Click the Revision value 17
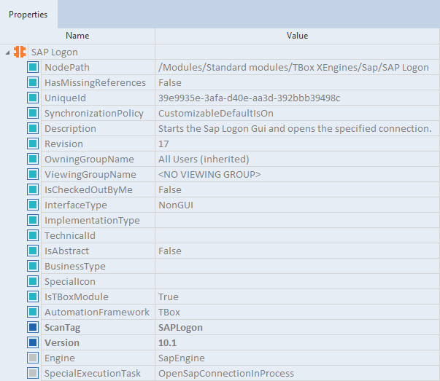This screenshot has width=440, height=381. tap(164, 144)
